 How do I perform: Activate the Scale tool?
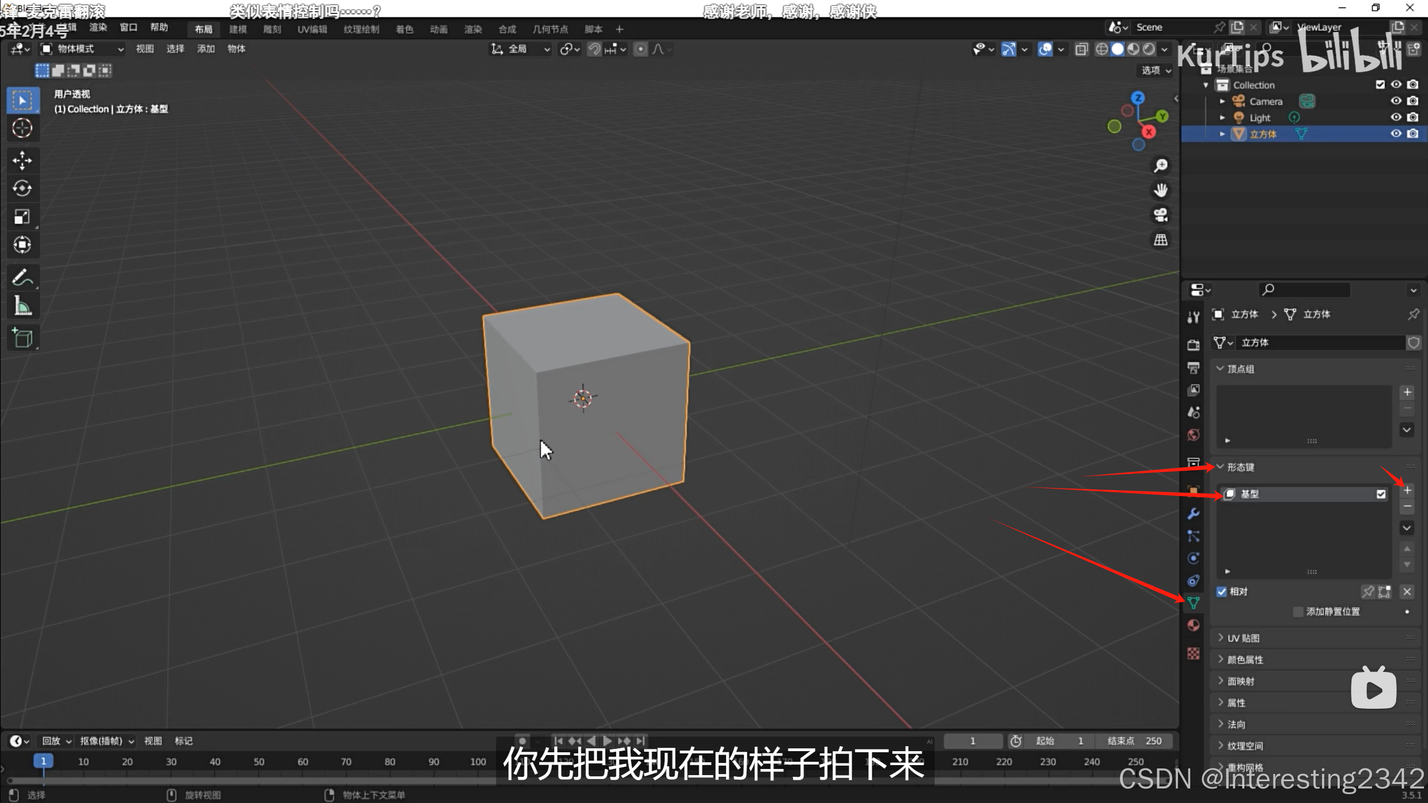tap(22, 217)
